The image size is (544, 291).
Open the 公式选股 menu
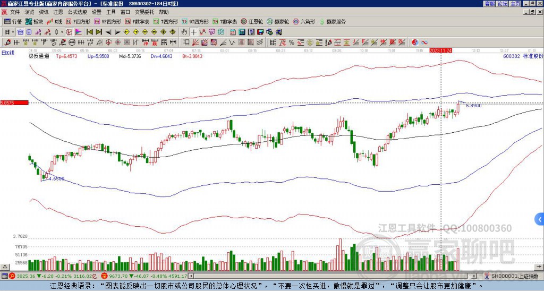pyautogui.click(x=78, y=12)
